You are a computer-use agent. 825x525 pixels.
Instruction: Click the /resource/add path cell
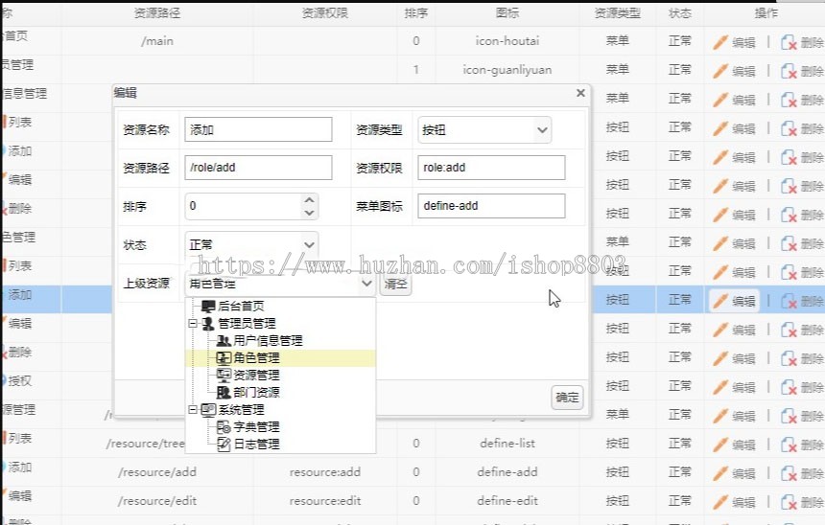pos(157,472)
